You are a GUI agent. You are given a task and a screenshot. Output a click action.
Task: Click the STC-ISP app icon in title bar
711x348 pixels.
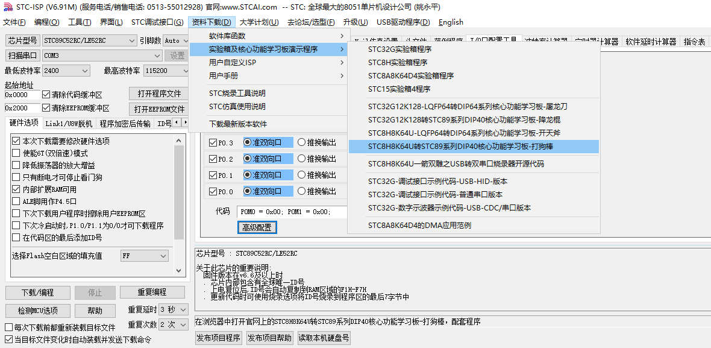click(8, 7)
